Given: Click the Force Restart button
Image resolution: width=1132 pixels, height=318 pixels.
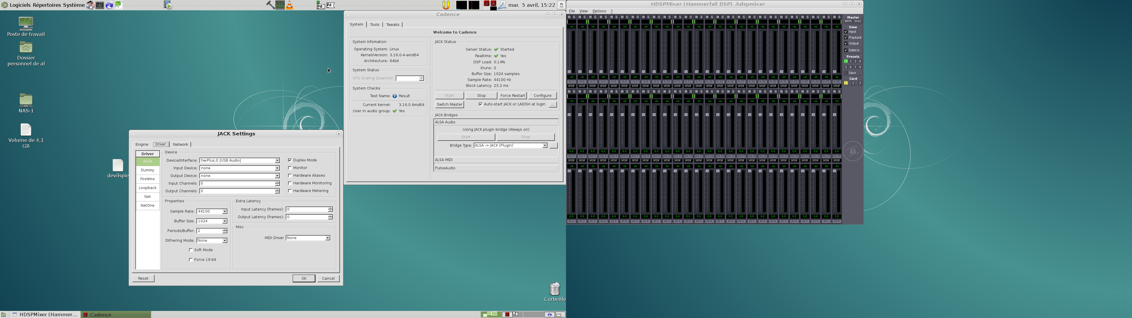Looking at the screenshot, I should pyautogui.click(x=512, y=96).
